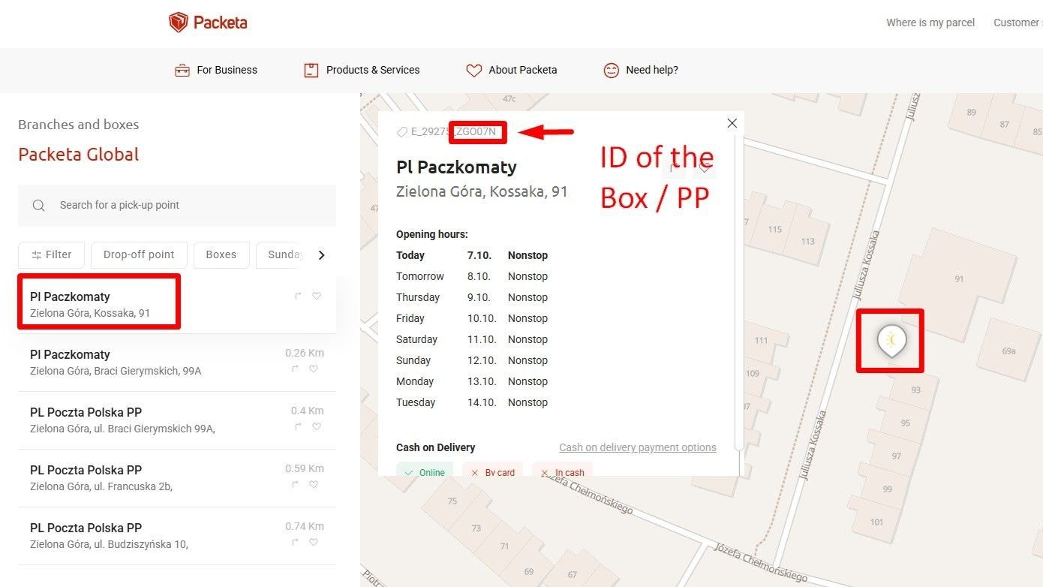Click the Where is my parcel link
The height and width of the screenshot is (587, 1043).
930,23
